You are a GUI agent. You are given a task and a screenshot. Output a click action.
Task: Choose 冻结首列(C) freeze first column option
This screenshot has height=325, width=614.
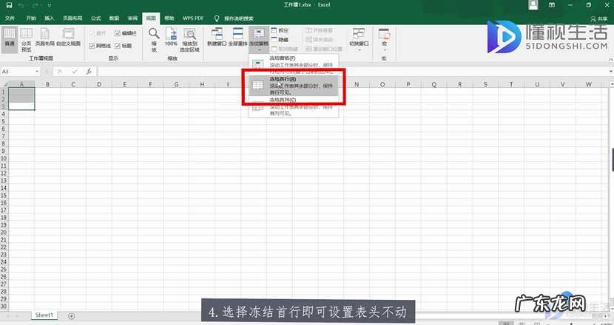[x=294, y=106]
